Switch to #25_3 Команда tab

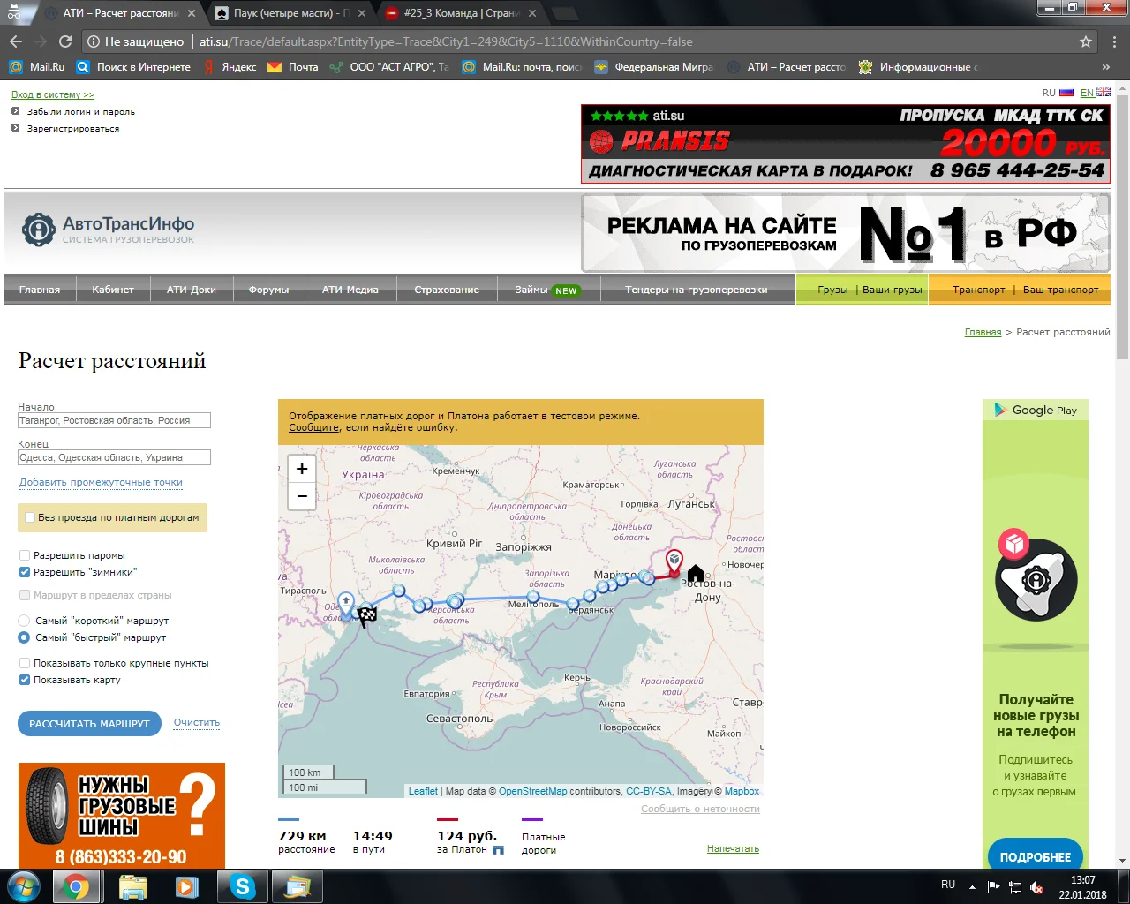click(x=459, y=13)
